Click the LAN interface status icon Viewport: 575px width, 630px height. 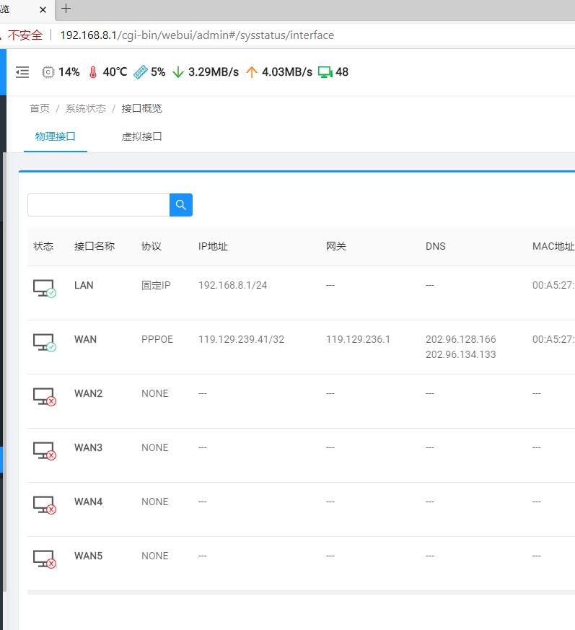coord(44,289)
